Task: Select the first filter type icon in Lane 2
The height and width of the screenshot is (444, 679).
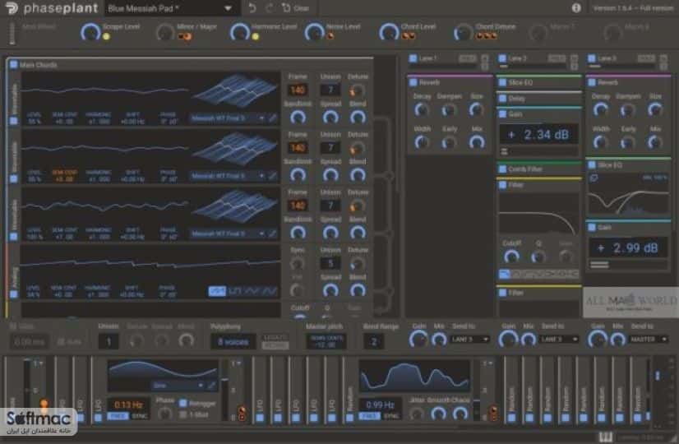Action: coord(505,274)
